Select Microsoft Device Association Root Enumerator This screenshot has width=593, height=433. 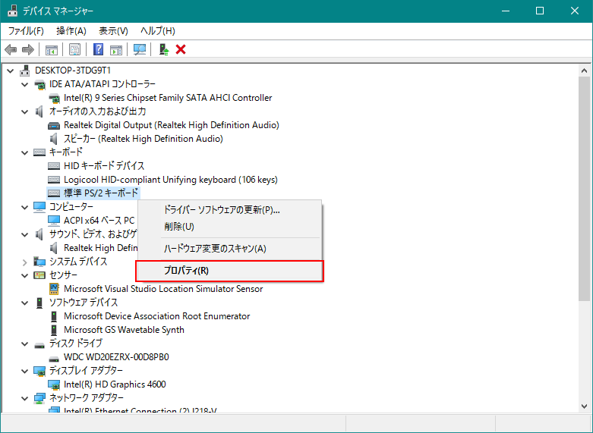point(156,316)
